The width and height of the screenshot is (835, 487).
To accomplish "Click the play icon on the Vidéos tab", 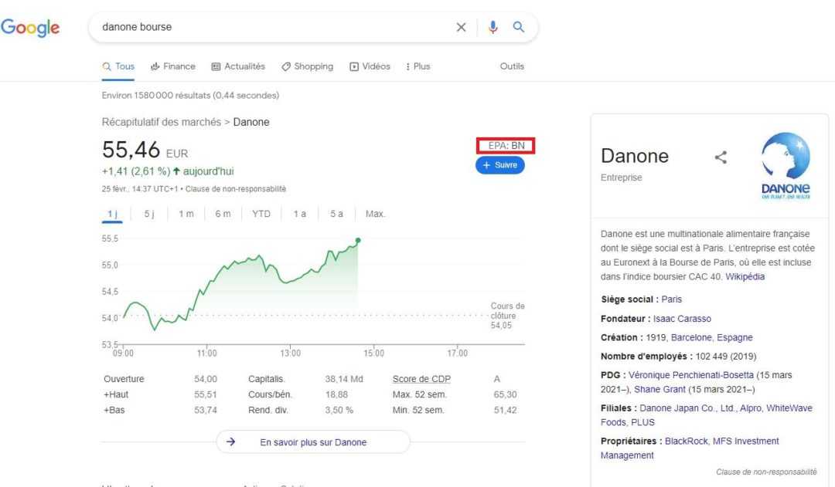I will (x=353, y=66).
